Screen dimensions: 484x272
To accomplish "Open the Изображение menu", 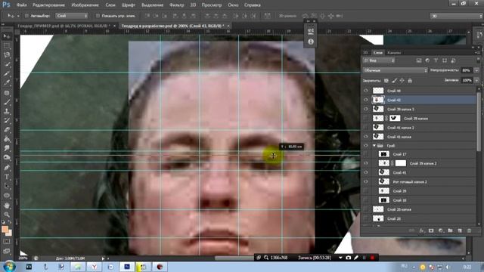I will pos(85,5).
